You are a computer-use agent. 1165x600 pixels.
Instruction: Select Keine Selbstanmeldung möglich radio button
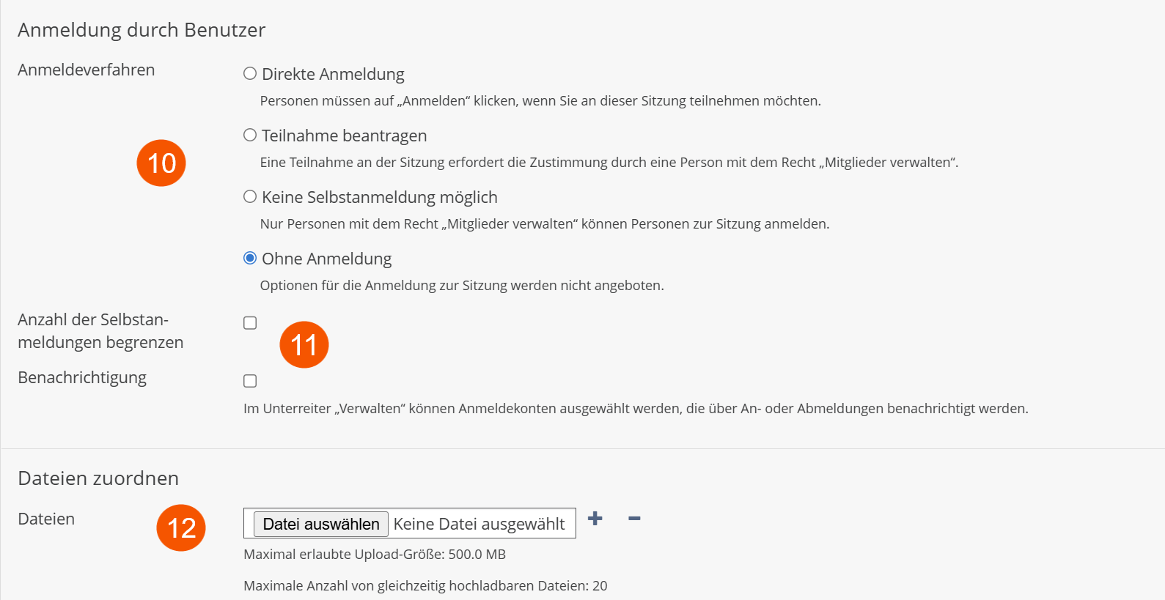(250, 197)
